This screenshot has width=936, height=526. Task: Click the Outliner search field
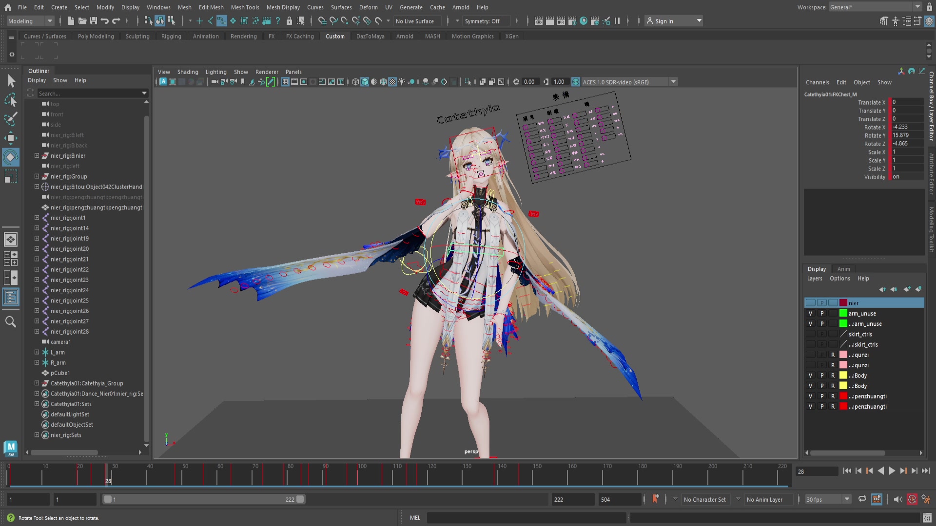[x=90, y=94]
